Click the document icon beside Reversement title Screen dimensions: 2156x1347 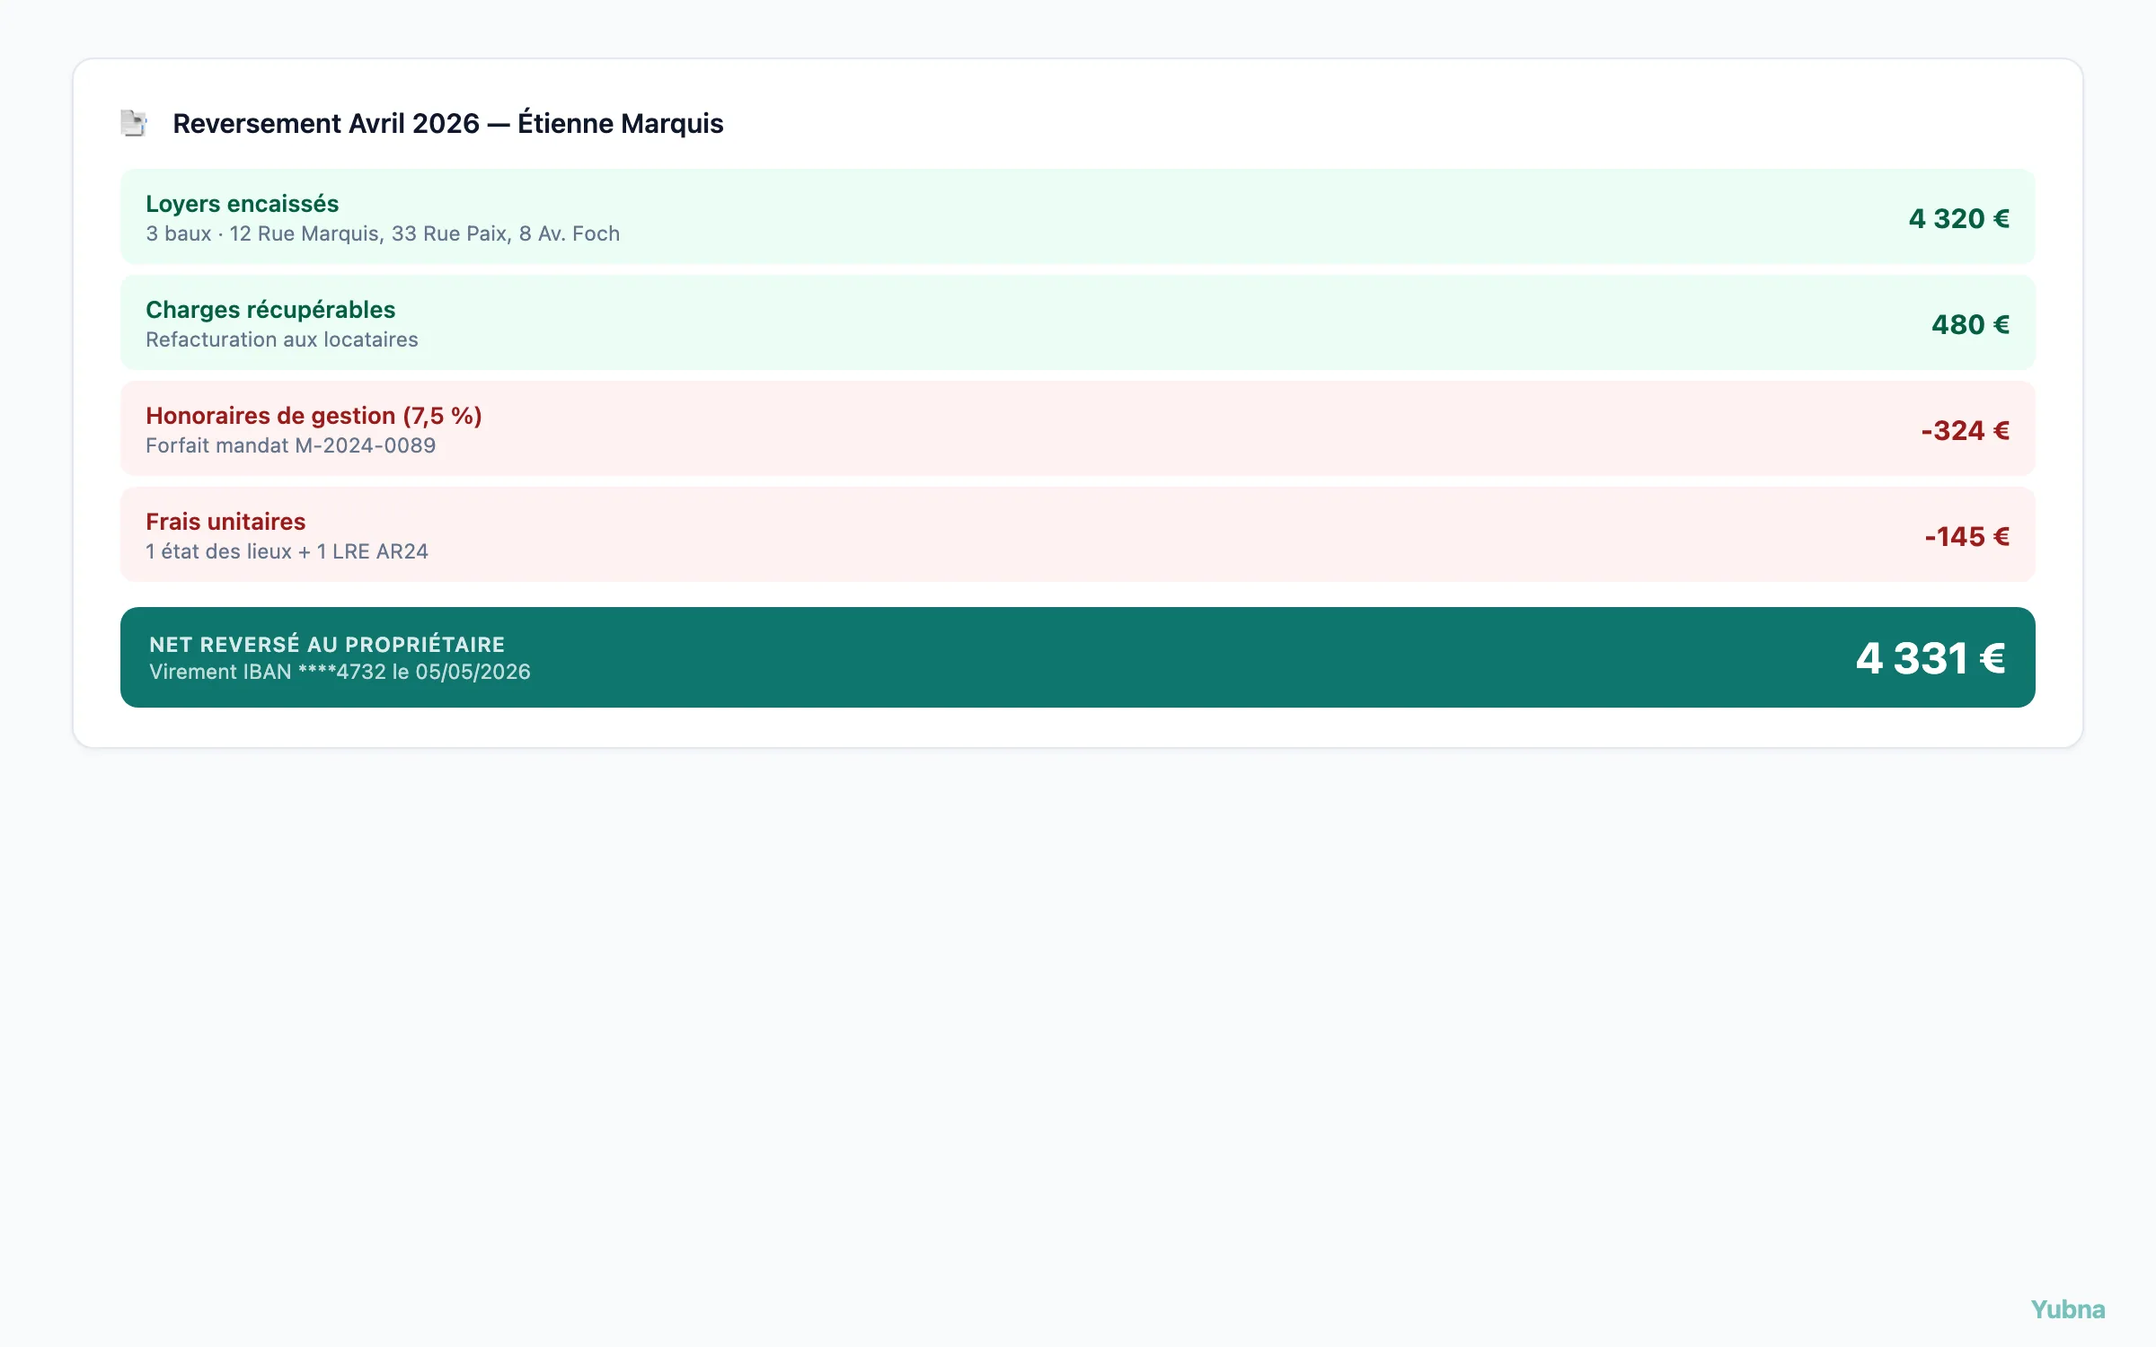134,123
